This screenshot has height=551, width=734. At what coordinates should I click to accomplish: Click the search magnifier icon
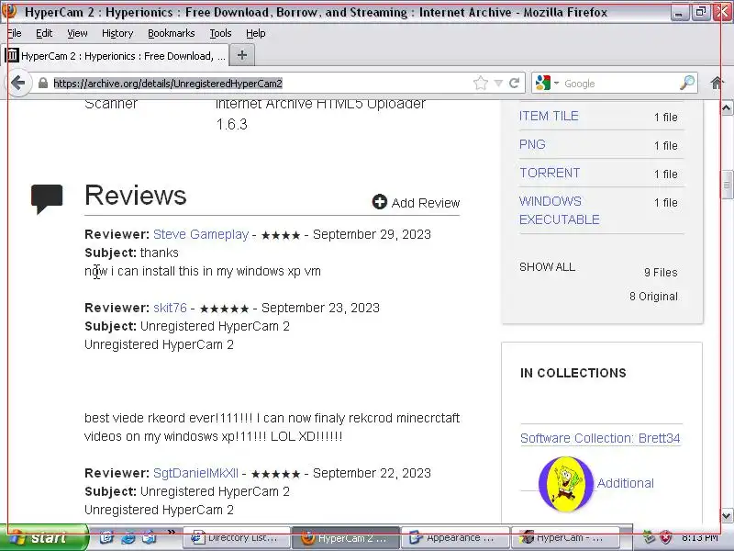click(687, 83)
